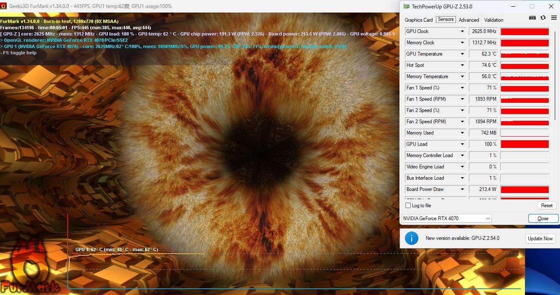The height and width of the screenshot is (295, 560).
Task: Click the Bus Interface Load 1 % value
Action: coord(484,178)
